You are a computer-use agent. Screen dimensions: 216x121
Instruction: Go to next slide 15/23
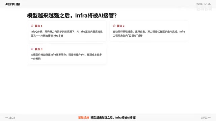(x=206, y=118)
